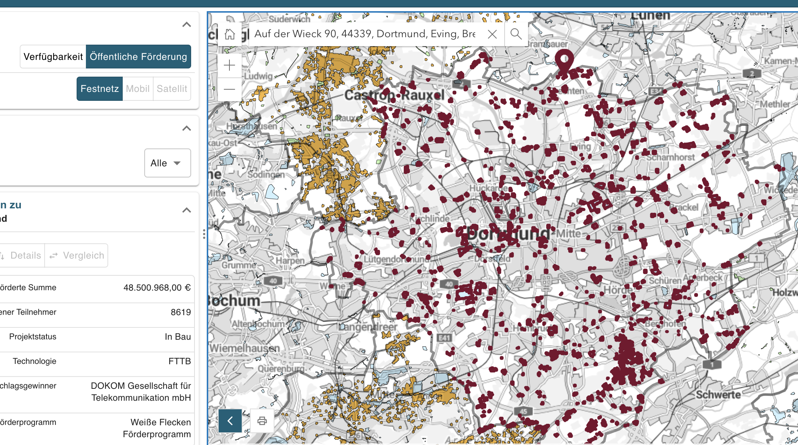Click the print map icon
Viewport: 798px width, 445px height.
[x=262, y=421]
